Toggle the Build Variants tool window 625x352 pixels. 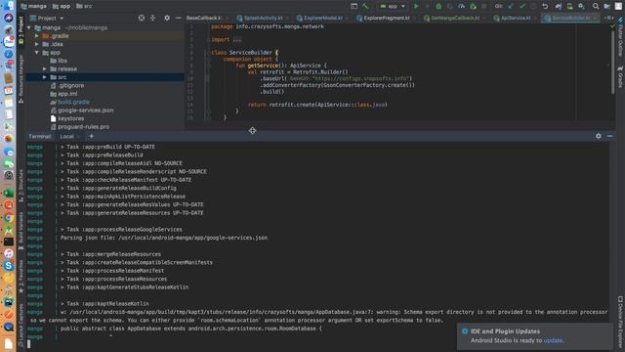[21, 231]
